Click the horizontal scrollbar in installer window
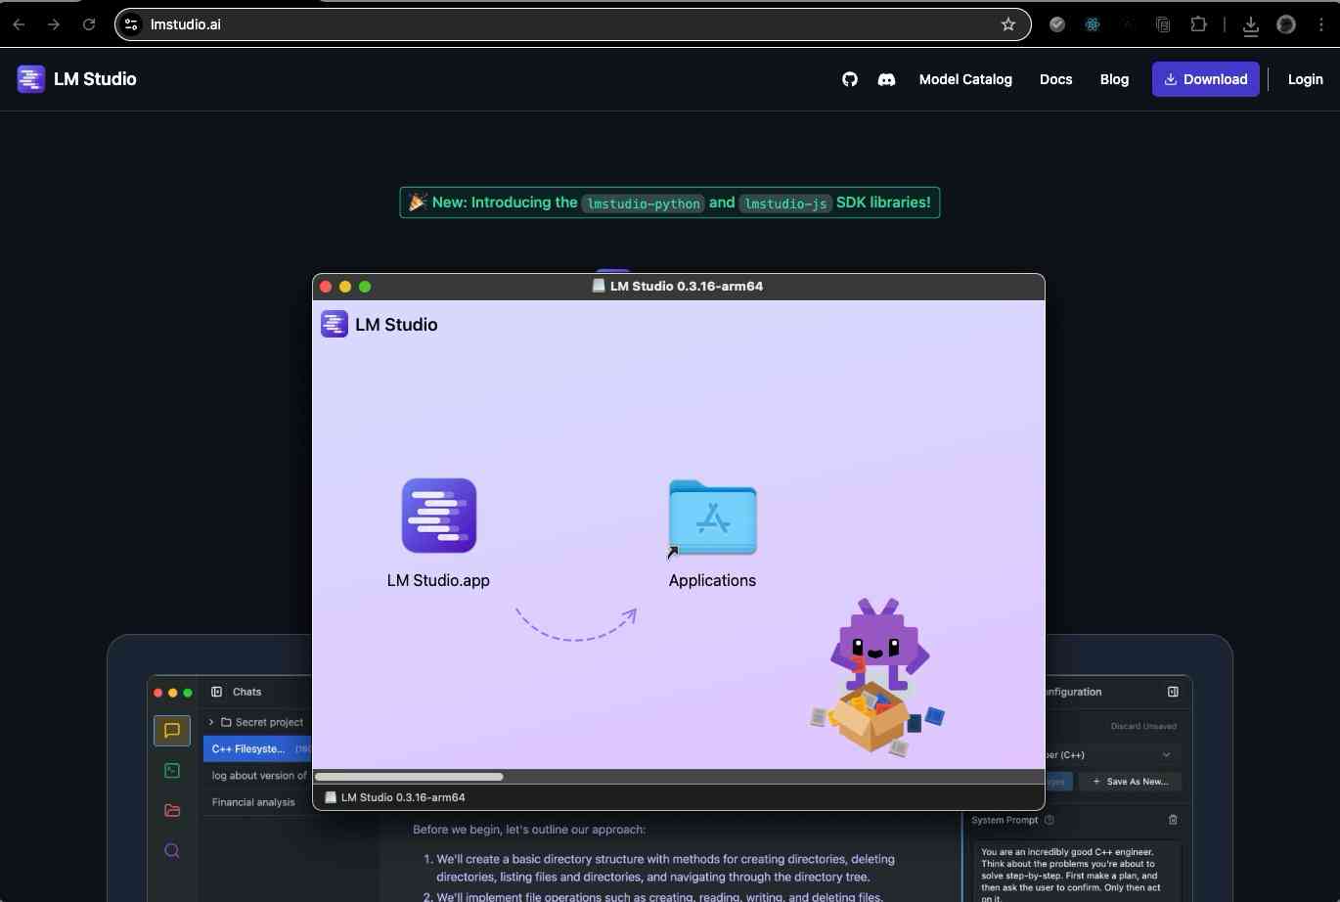 click(409, 777)
